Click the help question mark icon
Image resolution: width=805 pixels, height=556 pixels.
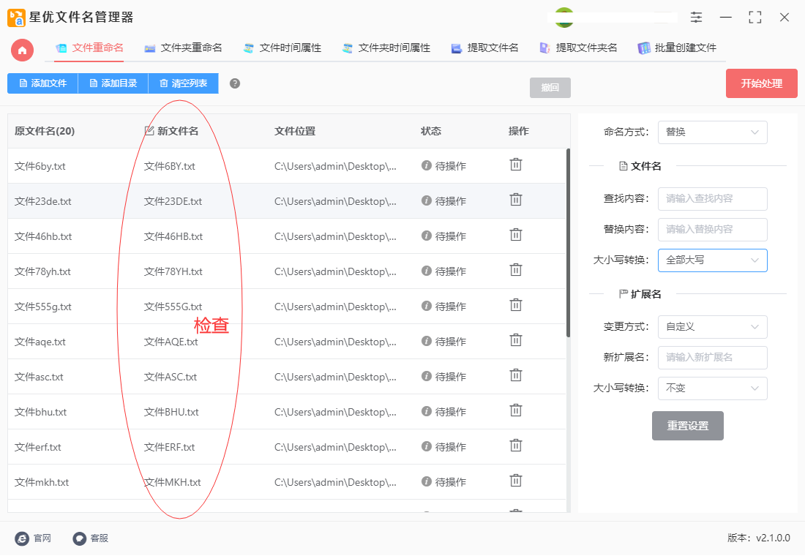click(x=235, y=83)
